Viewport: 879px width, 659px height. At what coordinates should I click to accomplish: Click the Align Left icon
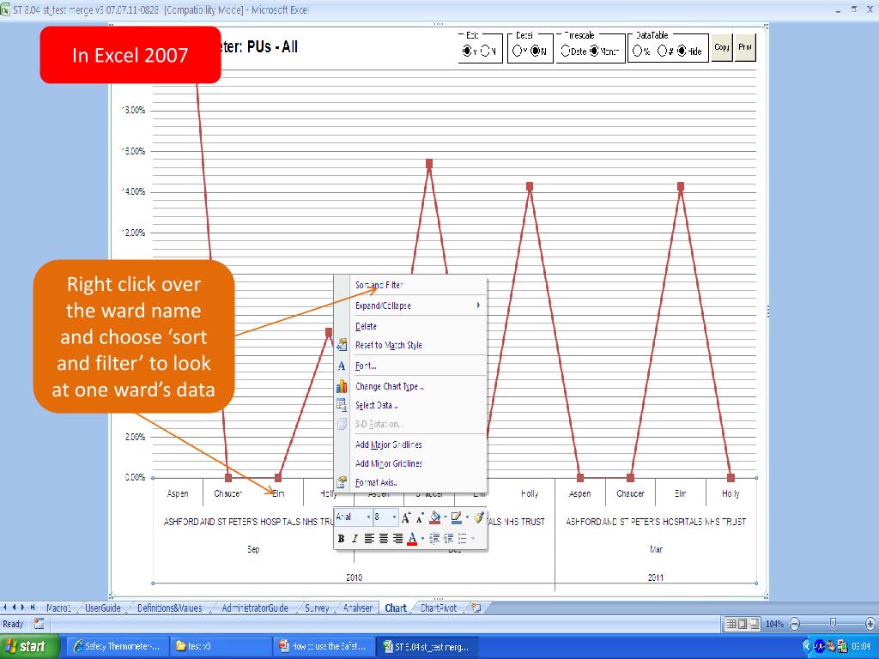(369, 539)
